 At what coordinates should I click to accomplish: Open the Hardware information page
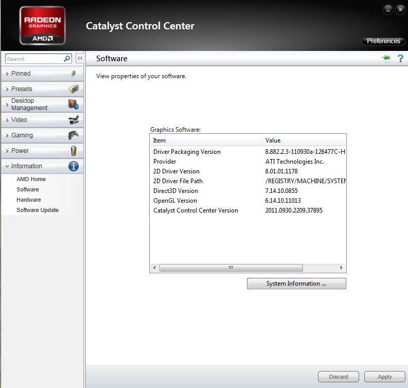pos(28,200)
